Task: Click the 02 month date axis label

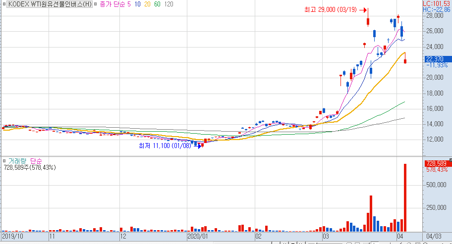Action: pyautogui.click(x=258, y=237)
